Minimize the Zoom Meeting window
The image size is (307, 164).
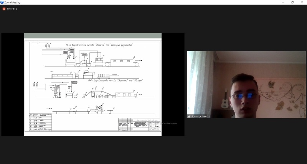[283, 2]
